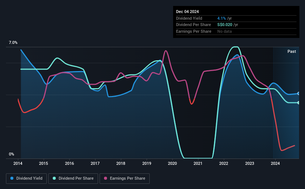Click the Dec 04 2024 tooltip date
Image resolution: width=305 pixels, height=189 pixels.
(187, 12)
